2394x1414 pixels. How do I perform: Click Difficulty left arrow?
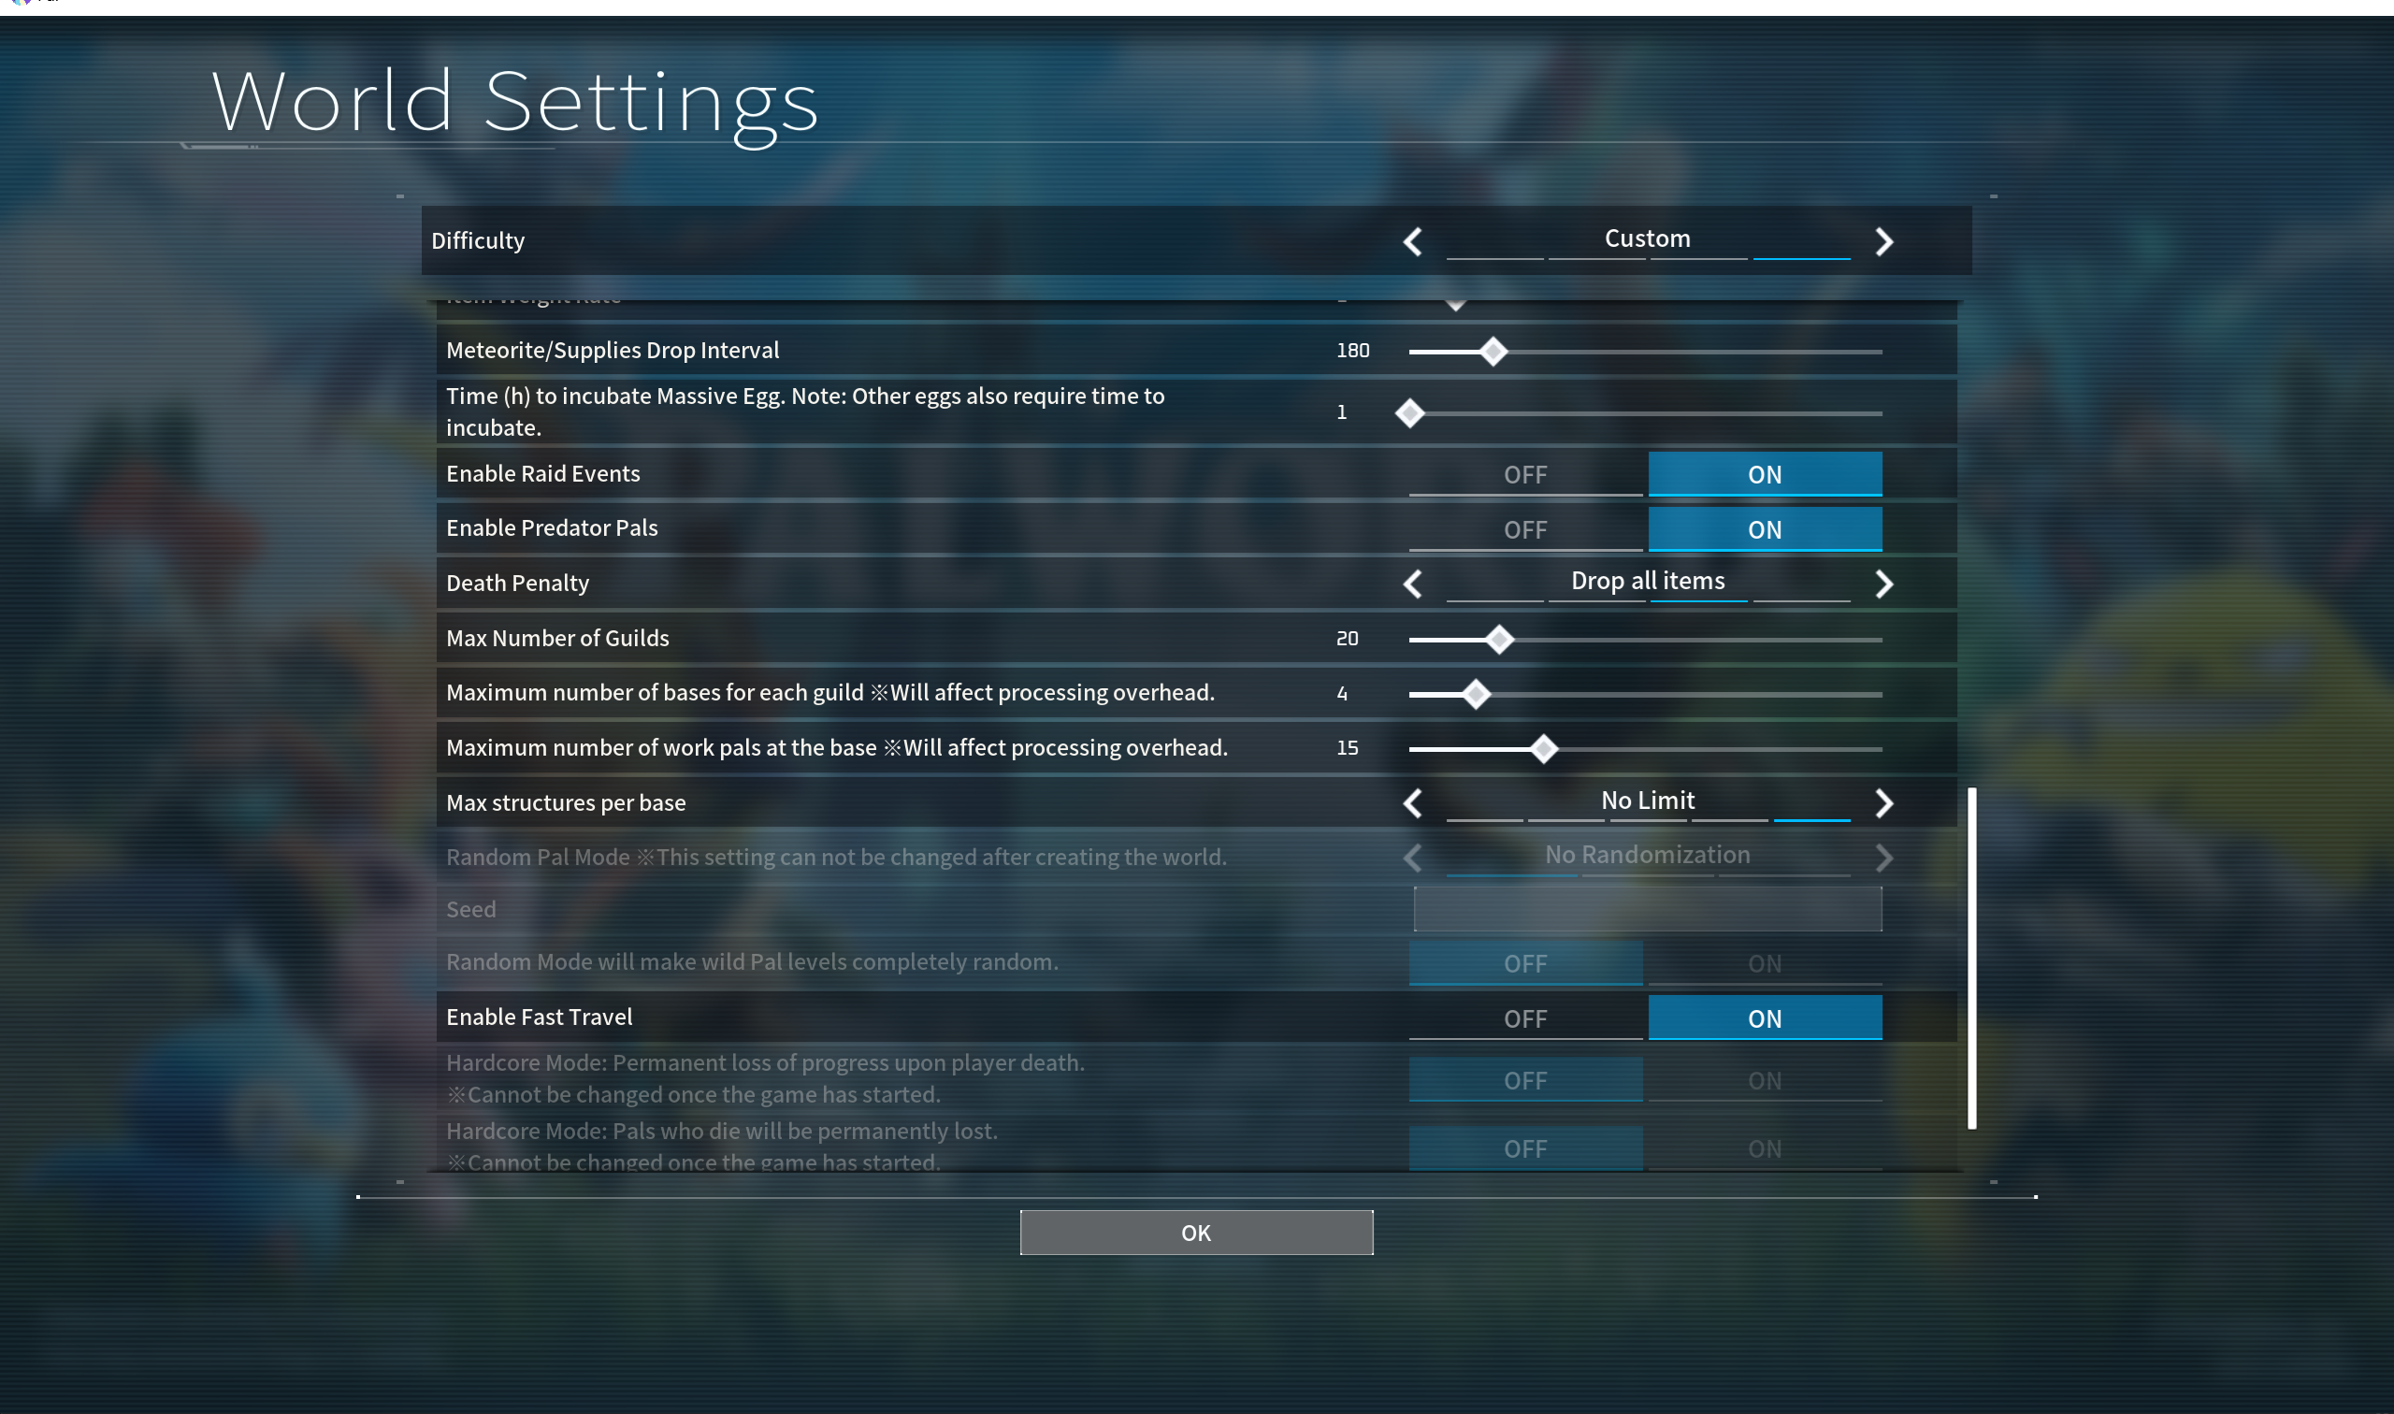pyautogui.click(x=1413, y=241)
